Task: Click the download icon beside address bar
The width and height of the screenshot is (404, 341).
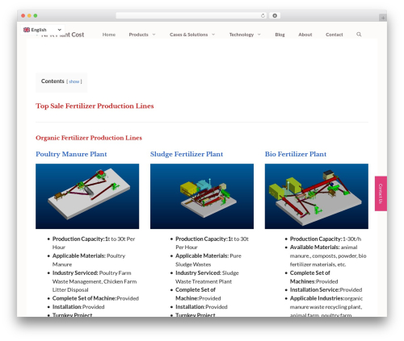Action: pyautogui.click(x=275, y=16)
